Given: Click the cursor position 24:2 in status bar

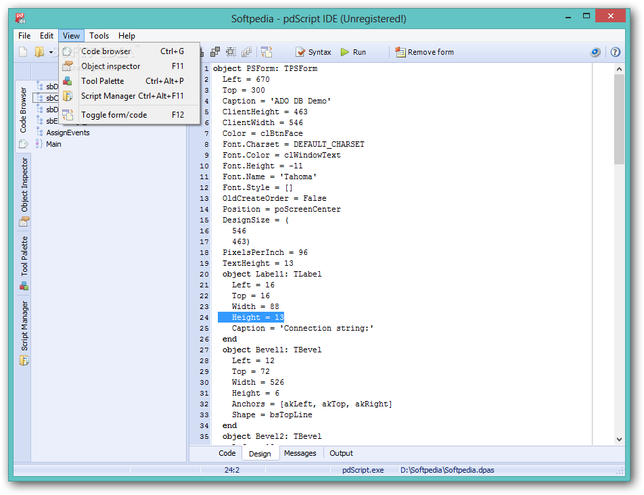Looking at the screenshot, I should [231, 470].
